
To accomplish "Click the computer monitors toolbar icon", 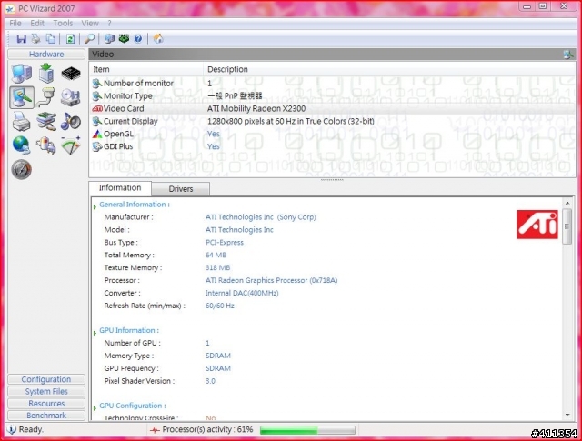I will click(109, 38).
